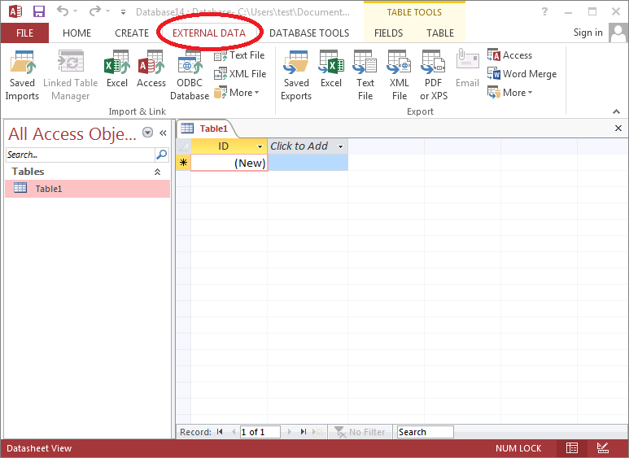Collapse the Tables group

coord(157,172)
